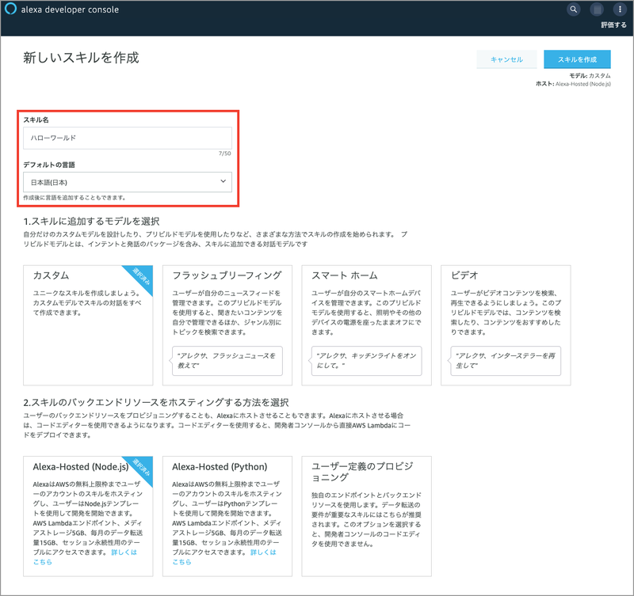Image resolution: width=634 pixels, height=596 pixels.
Task: Choose Alexa-Hosted (Node.js) hosting card
Action: tap(88, 516)
